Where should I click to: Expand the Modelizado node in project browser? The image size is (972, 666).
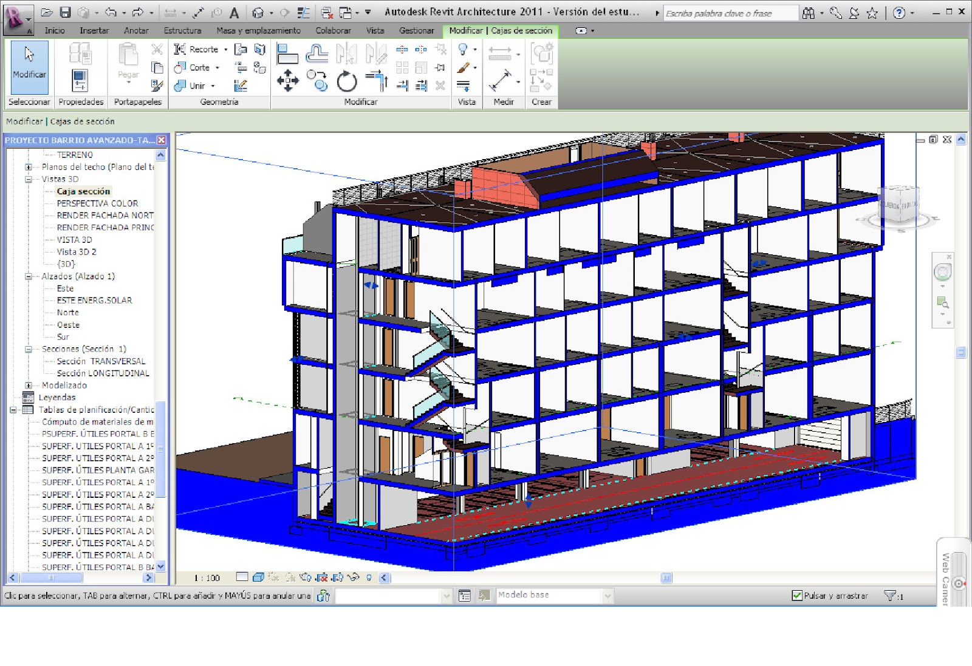coord(29,385)
